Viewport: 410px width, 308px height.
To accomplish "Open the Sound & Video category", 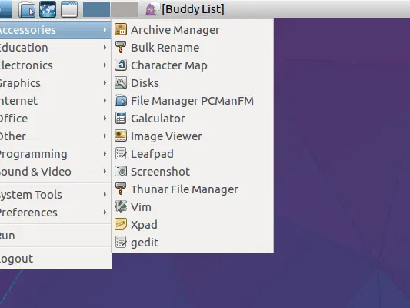I will tap(55, 172).
